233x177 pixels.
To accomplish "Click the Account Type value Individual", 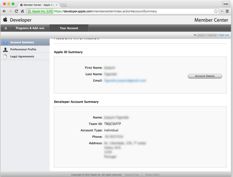I will click(x=111, y=130).
